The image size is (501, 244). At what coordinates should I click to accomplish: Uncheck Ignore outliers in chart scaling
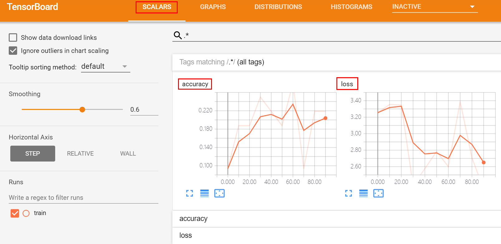13,51
